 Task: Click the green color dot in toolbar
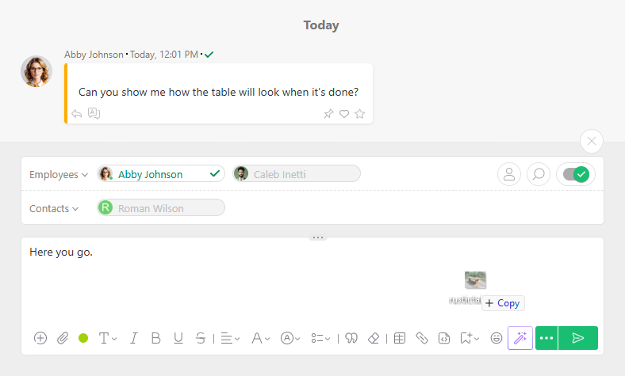[83, 338]
